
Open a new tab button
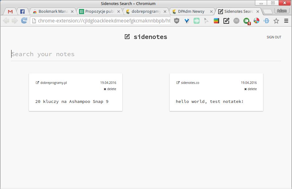click(268, 12)
